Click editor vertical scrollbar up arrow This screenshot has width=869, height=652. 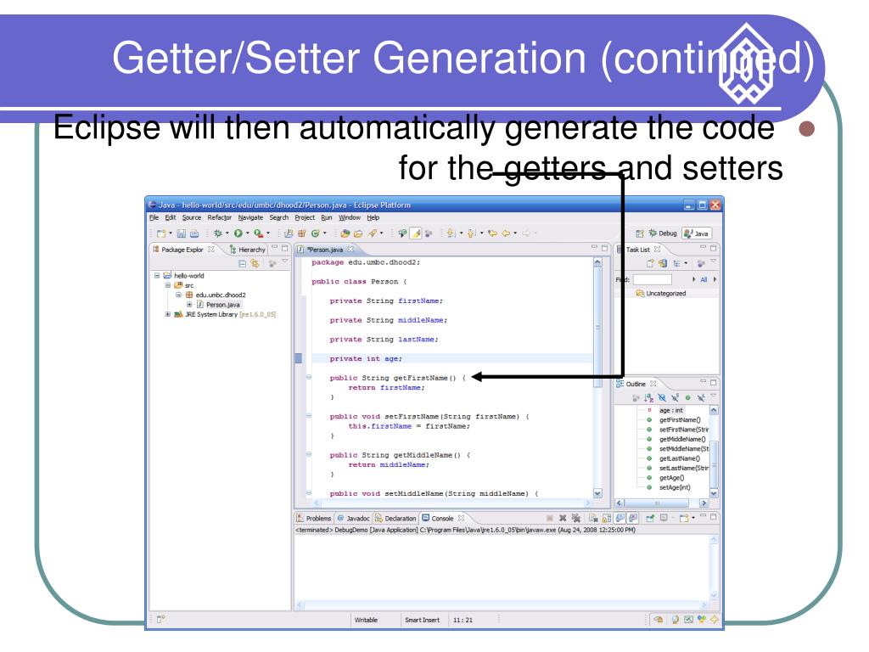[597, 263]
